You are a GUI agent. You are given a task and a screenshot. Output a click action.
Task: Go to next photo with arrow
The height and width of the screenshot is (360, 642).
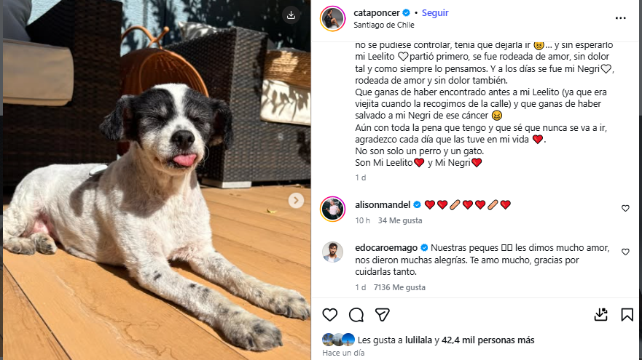(296, 201)
